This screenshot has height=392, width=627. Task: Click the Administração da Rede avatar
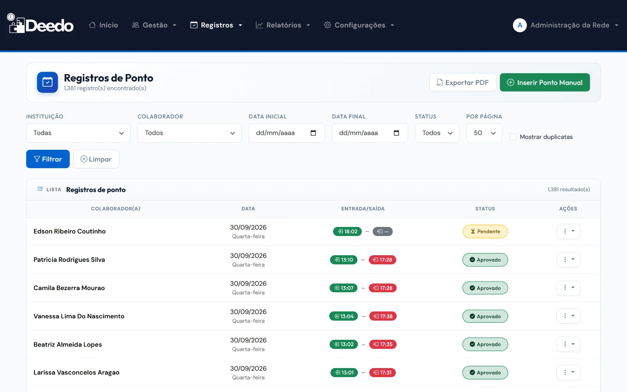pos(520,25)
